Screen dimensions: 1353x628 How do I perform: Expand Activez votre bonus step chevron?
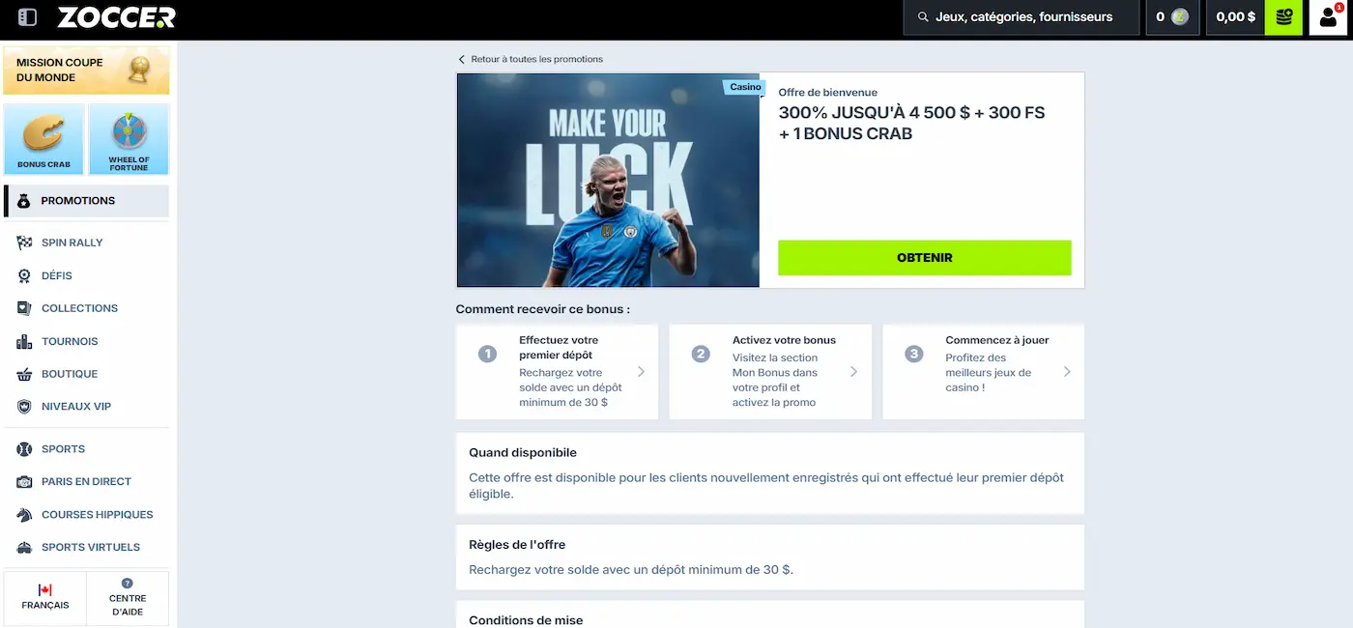coord(853,372)
